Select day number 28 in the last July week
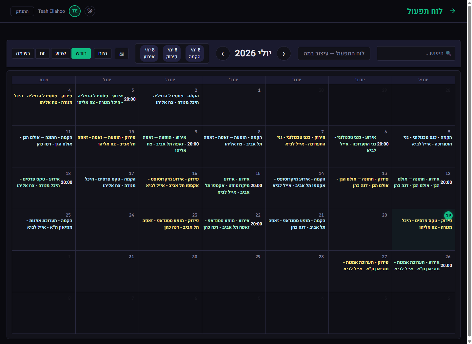 pos(321,257)
